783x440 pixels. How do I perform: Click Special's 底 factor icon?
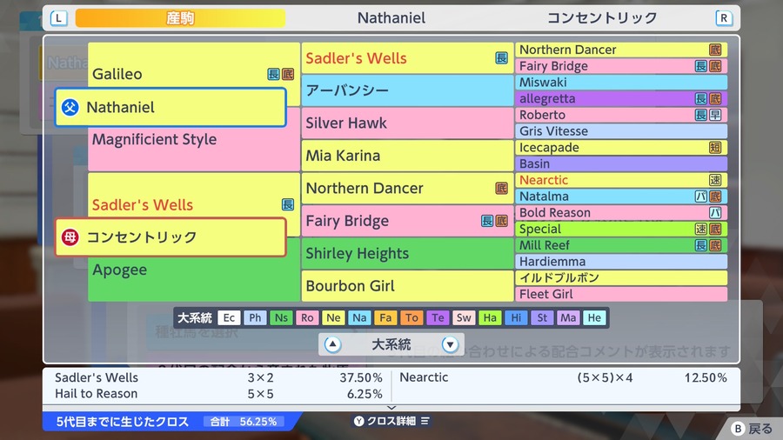coord(715,229)
